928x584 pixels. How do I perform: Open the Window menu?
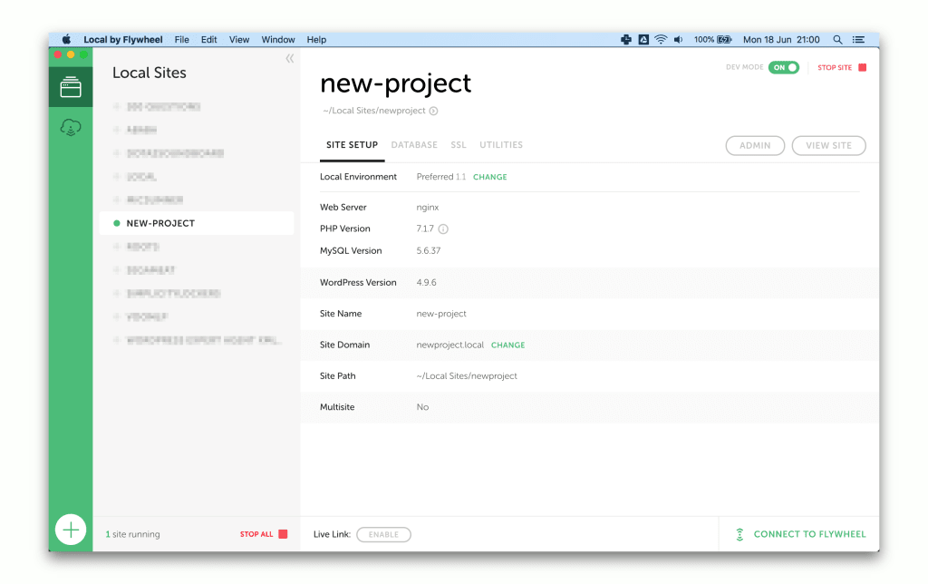[278, 40]
